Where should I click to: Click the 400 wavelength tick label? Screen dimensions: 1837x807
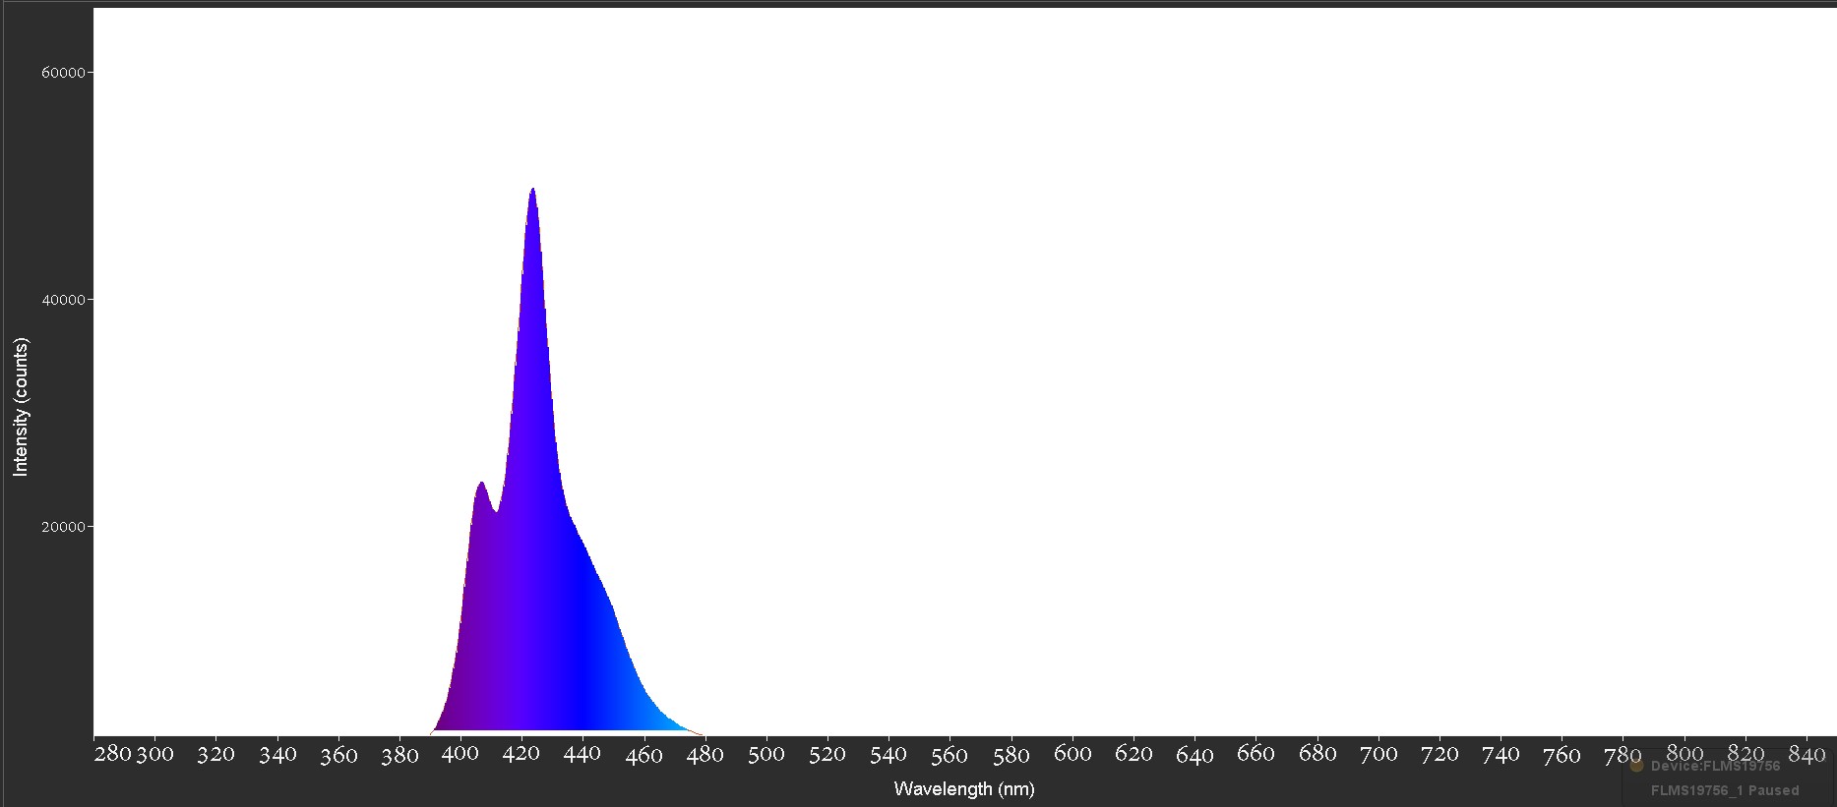460,754
